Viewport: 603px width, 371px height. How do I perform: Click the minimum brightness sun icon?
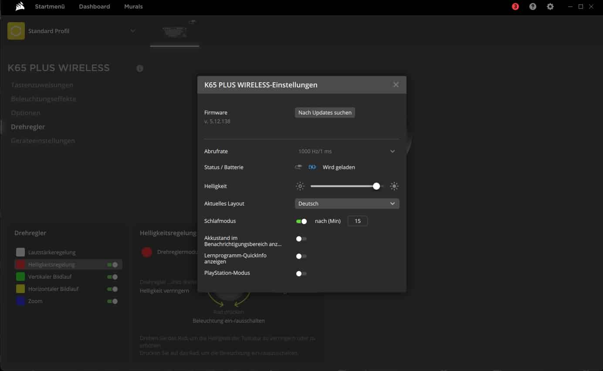pos(300,186)
